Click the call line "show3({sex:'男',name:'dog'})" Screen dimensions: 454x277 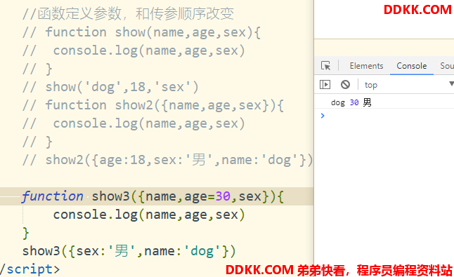[129, 251]
